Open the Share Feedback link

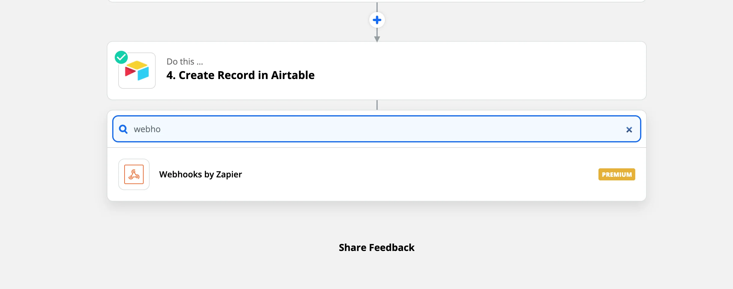(376, 248)
